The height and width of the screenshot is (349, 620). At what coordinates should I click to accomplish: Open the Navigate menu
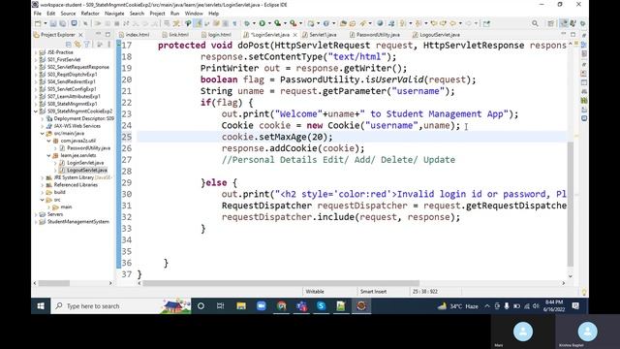tap(114, 14)
